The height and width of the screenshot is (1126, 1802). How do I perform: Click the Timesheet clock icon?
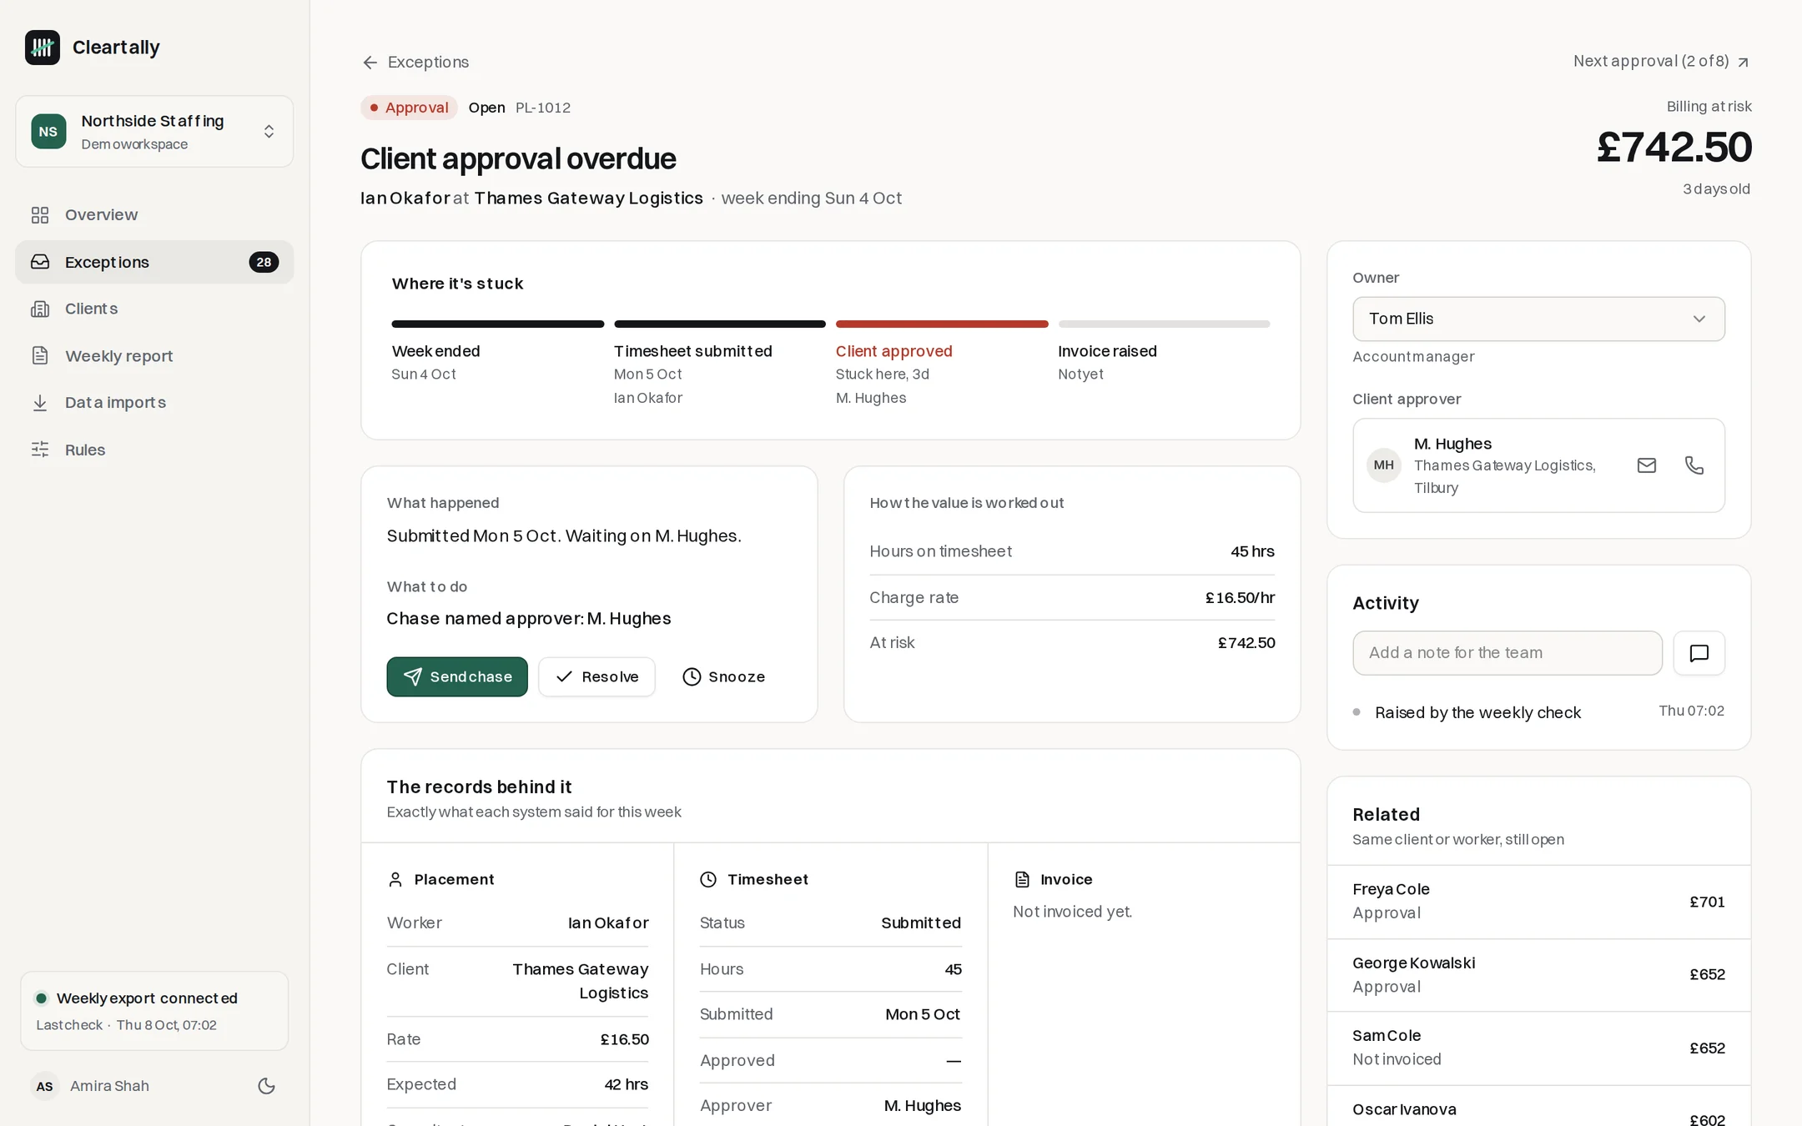pyautogui.click(x=708, y=880)
